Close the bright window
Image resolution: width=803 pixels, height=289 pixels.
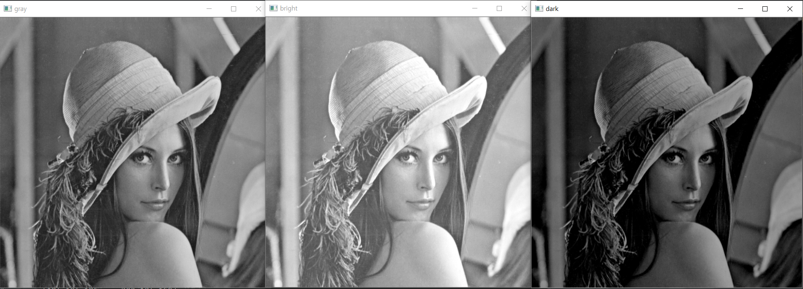pos(524,8)
